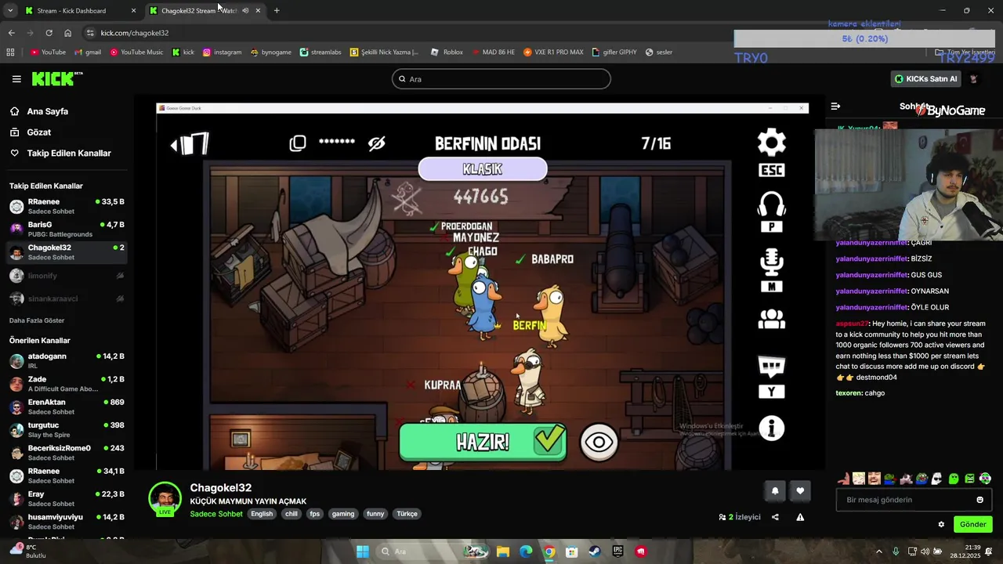Select the KLASIK game mode label
This screenshot has height=564, width=1003.
483,169
